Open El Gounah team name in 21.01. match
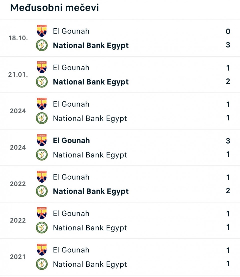240x277 pixels. [x=71, y=68]
